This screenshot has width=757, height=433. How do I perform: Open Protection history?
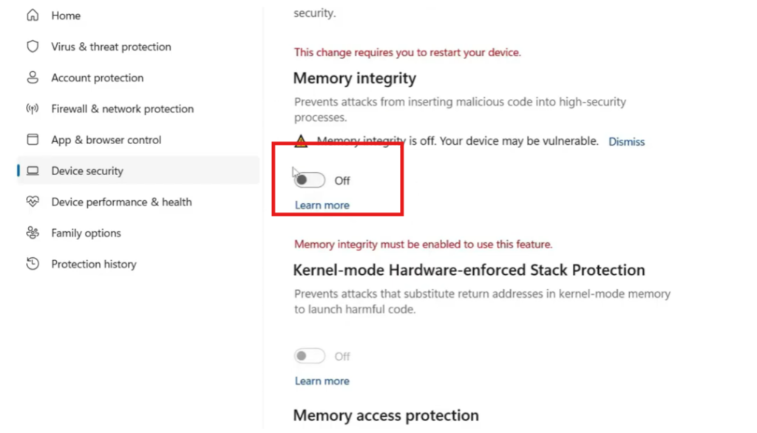click(94, 264)
